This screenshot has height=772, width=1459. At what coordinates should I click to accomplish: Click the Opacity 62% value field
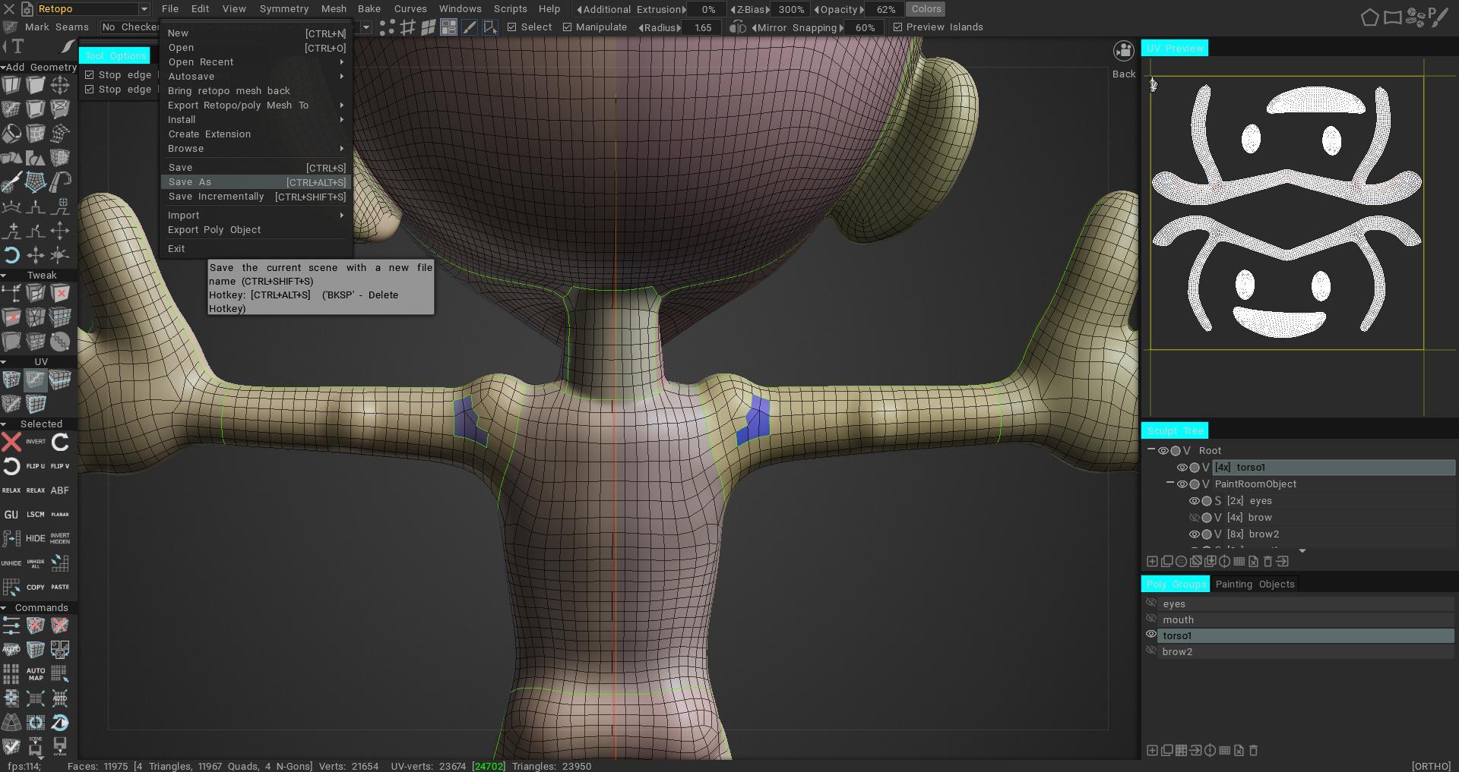(885, 9)
